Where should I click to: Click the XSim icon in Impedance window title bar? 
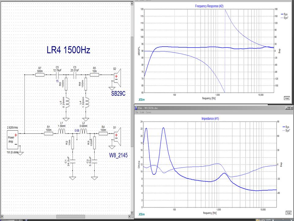(136, 108)
